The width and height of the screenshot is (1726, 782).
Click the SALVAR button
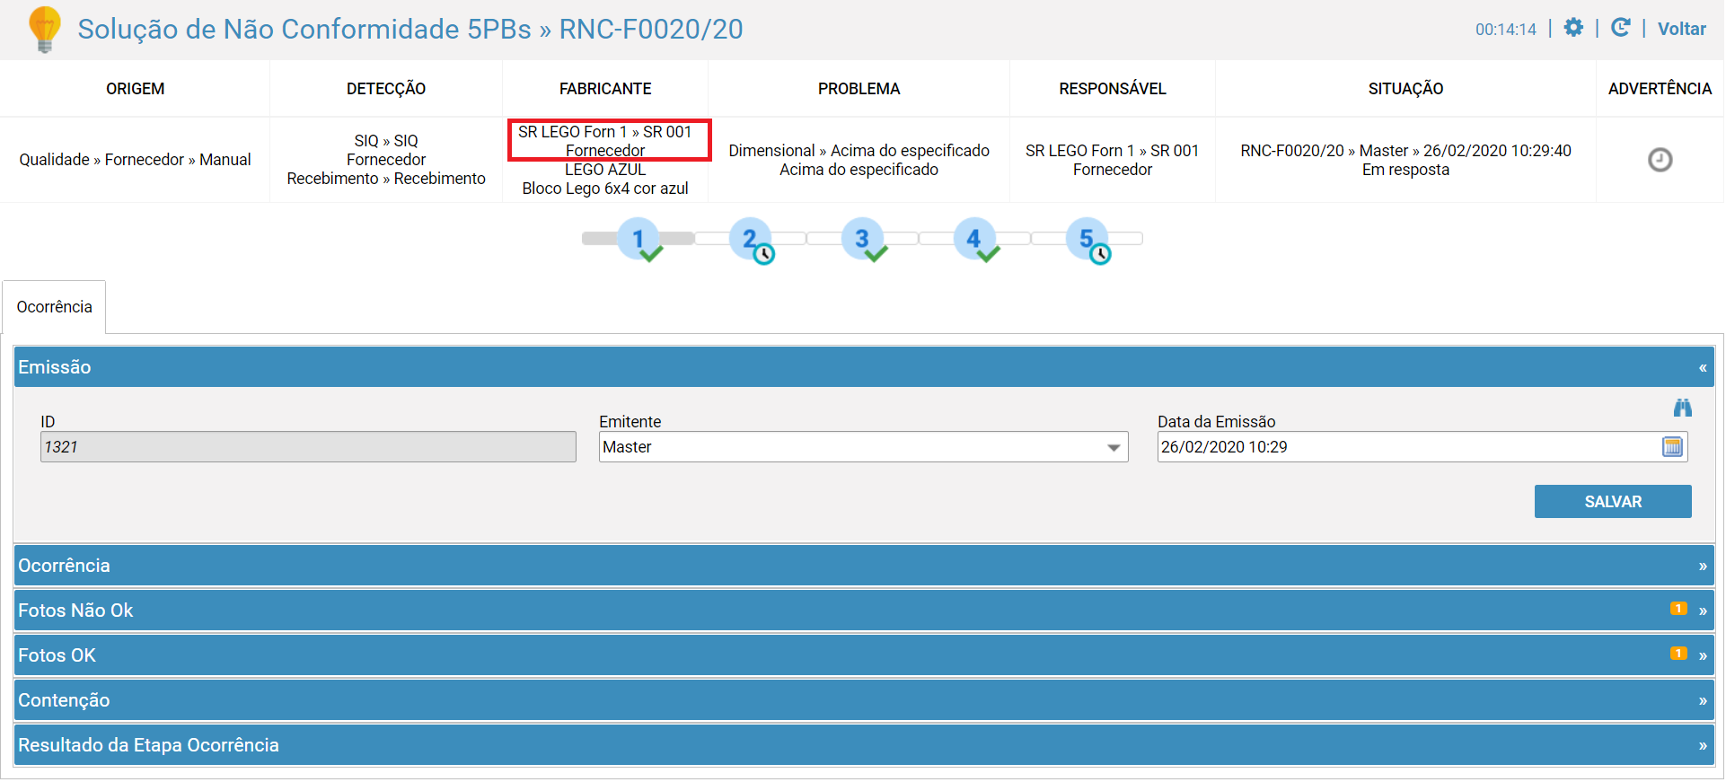pos(1613,502)
